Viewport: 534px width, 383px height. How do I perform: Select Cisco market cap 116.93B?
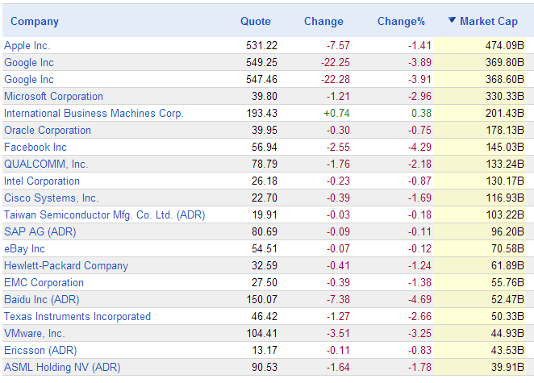click(505, 198)
